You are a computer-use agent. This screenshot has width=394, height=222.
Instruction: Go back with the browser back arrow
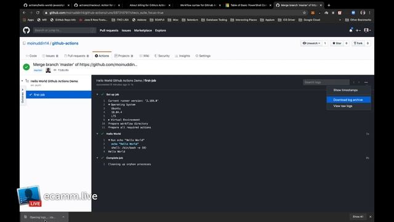[25, 12]
